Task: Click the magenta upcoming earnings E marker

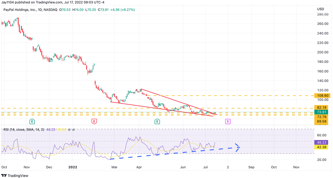Action: (x=228, y=121)
